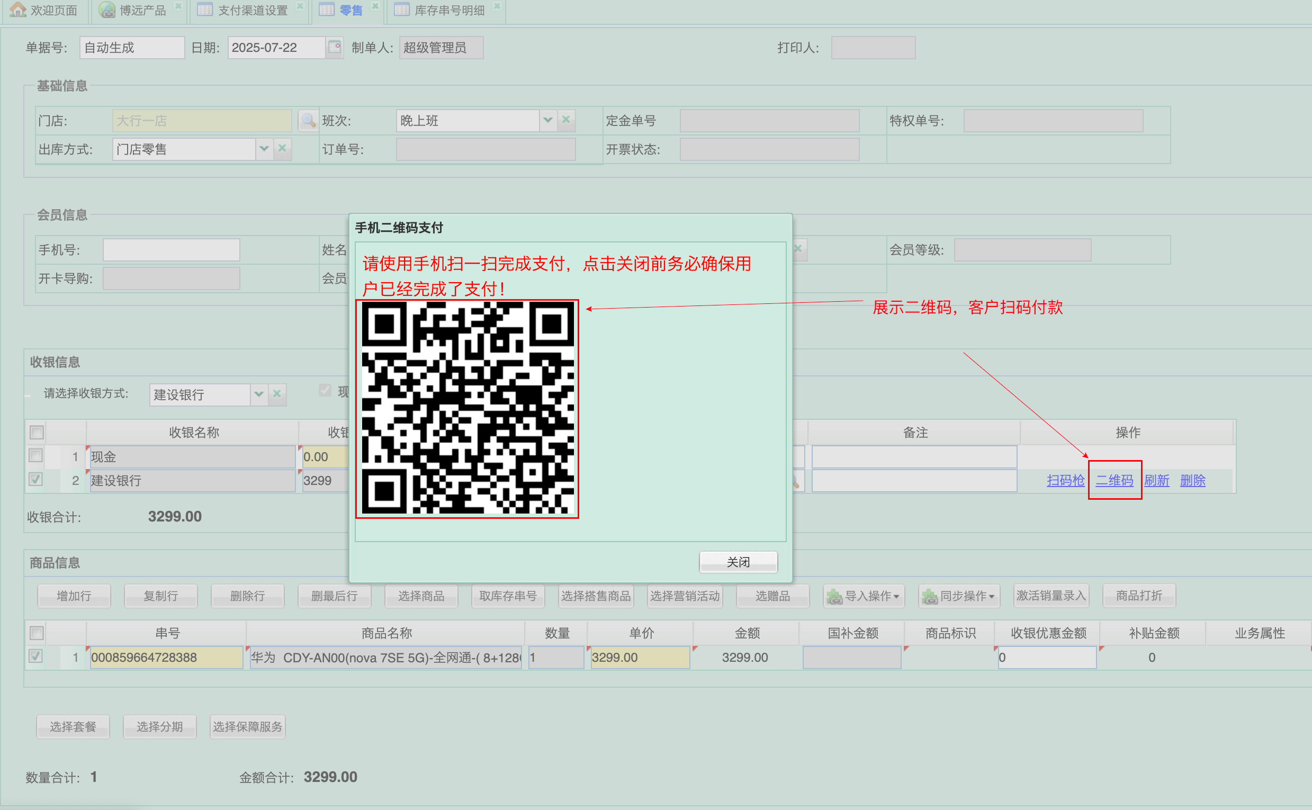The width and height of the screenshot is (1312, 810).
Task: Expand the payment method dropdown arrow
Action: click(x=259, y=394)
